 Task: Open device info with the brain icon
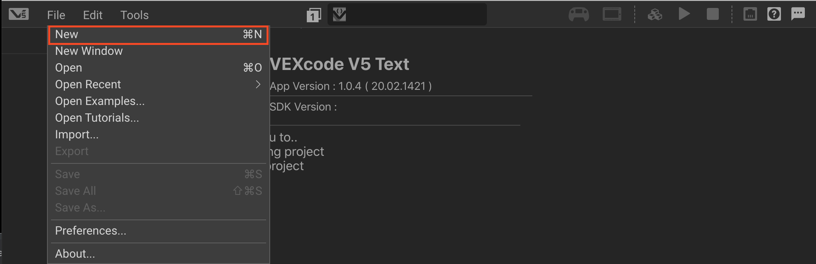click(x=750, y=14)
